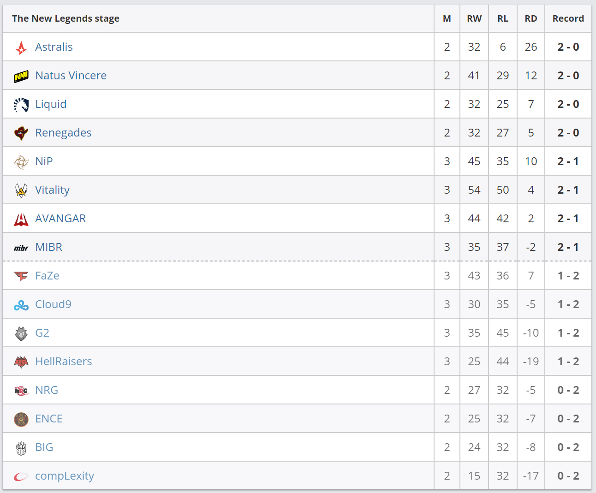The height and width of the screenshot is (493, 596).
Task: Click the AVANGAR red logo icon
Action: (x=21, y=219)
